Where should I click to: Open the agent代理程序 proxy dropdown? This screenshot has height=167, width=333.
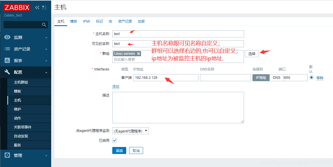pos(130,131)
